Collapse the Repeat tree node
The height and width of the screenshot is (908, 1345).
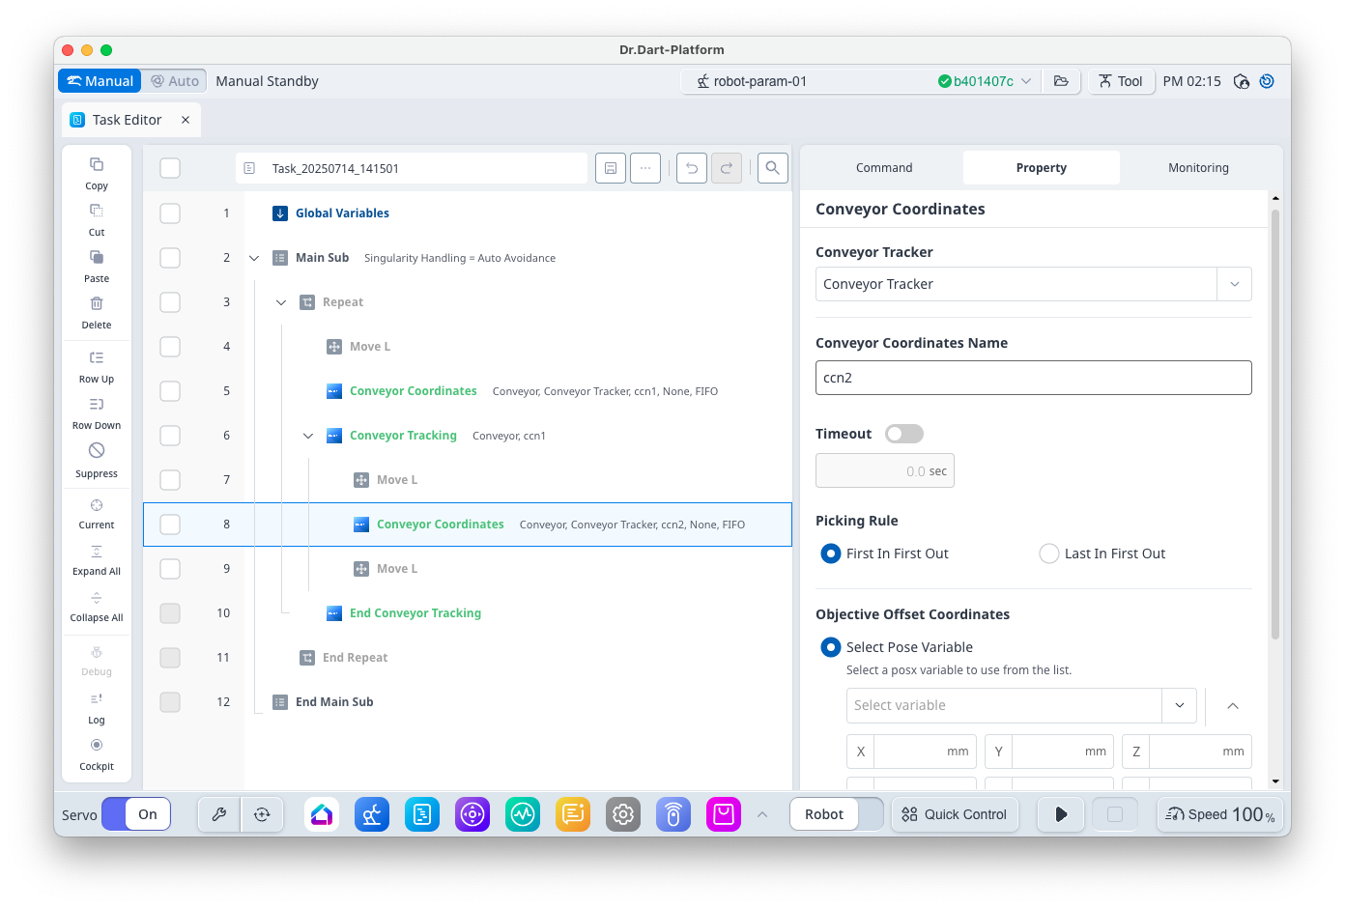point(281,302)
